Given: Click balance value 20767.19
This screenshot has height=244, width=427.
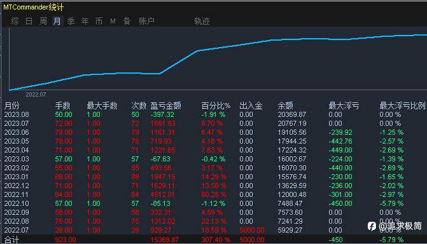Looking at the screenshot, I should 292,123.
